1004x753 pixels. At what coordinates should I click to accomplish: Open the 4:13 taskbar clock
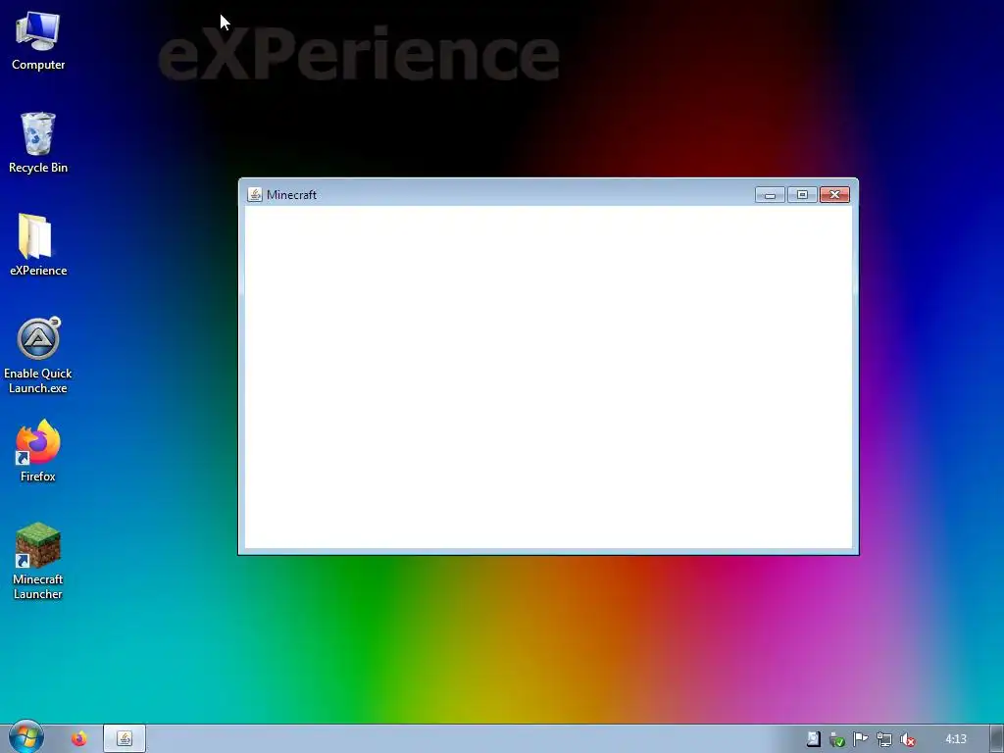pos(955,739)
